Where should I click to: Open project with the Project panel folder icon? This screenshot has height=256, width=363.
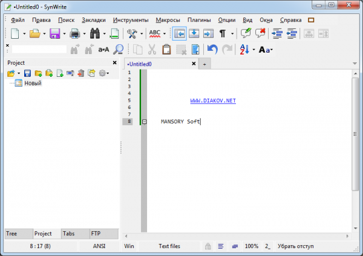click(x=11, y=73)
